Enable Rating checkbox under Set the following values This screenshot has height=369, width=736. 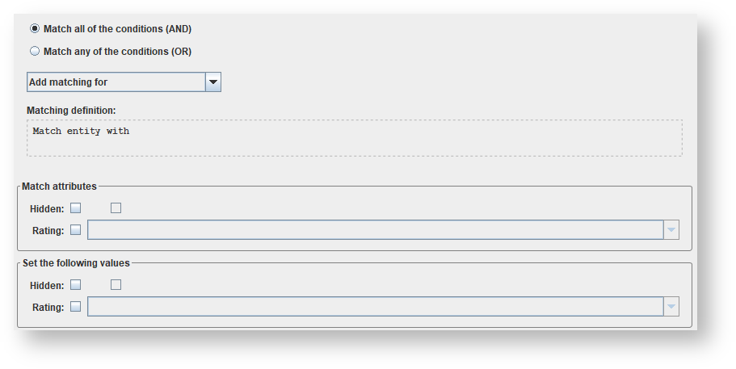coord(76,307)
